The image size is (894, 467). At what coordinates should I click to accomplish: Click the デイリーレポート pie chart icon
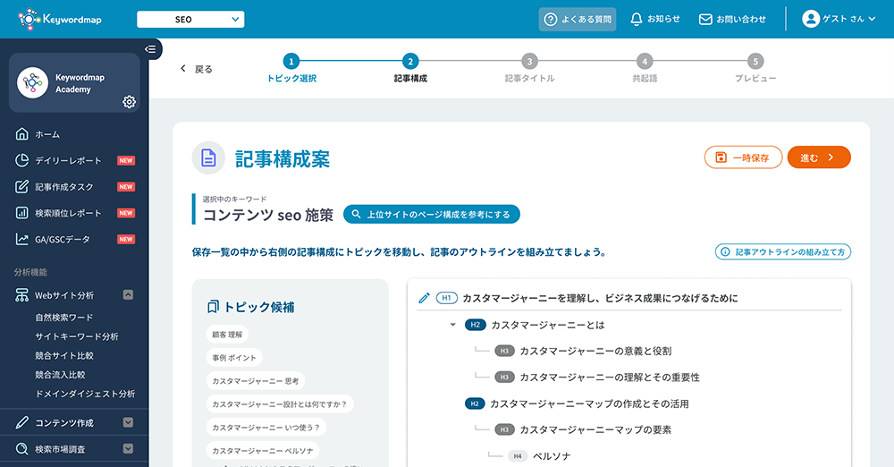pos(21,160)
